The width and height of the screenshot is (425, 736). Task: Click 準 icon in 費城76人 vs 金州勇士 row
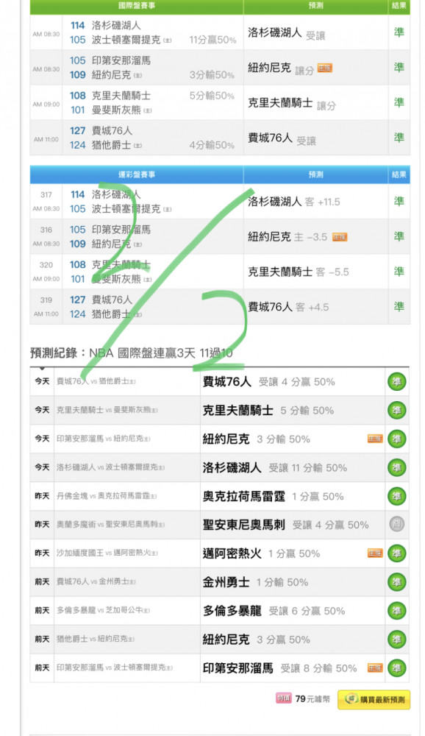(396, 582)
